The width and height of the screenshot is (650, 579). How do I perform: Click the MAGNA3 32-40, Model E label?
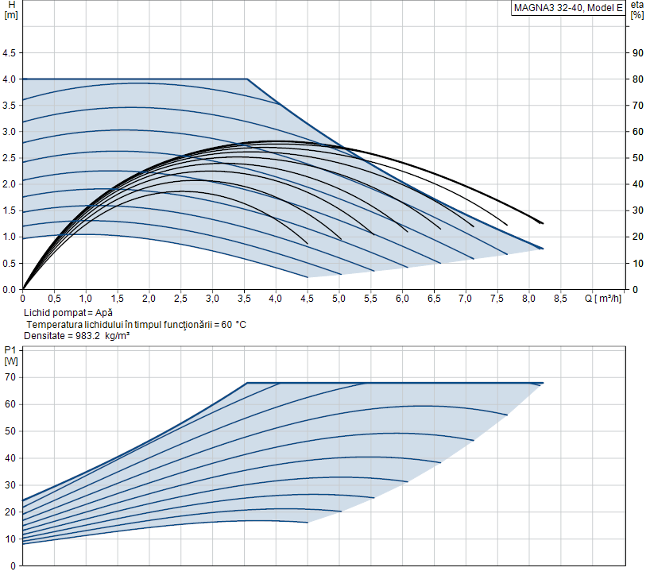[x=568, y=8]
